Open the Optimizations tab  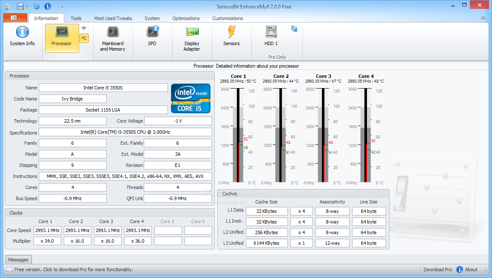coord(186,18)
